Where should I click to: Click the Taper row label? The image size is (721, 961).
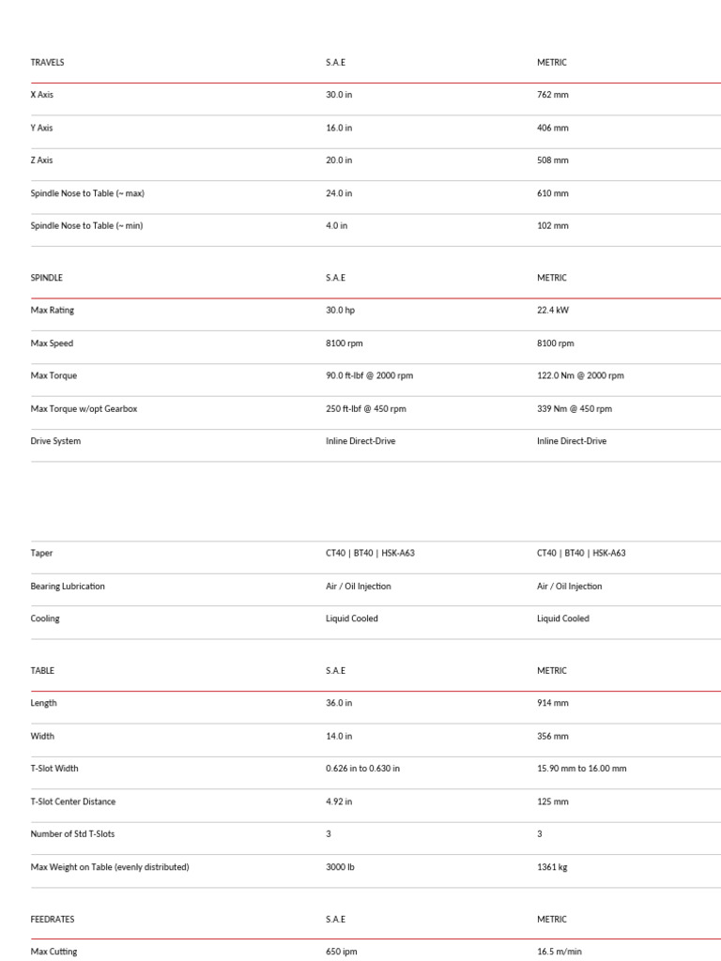coord(41,554)
